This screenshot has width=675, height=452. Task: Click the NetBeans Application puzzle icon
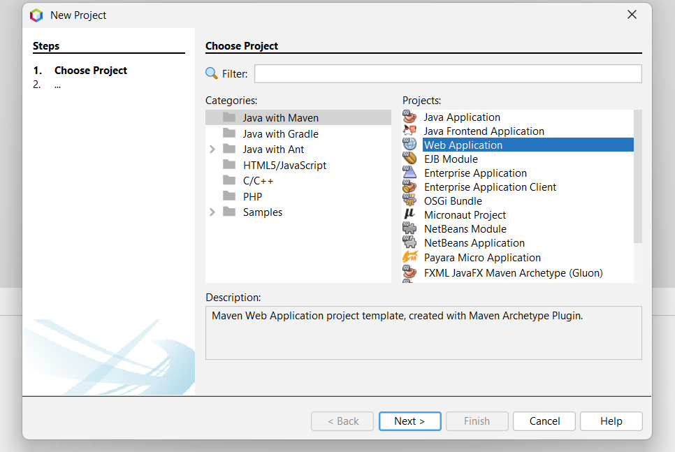click(x=409, y=242)
